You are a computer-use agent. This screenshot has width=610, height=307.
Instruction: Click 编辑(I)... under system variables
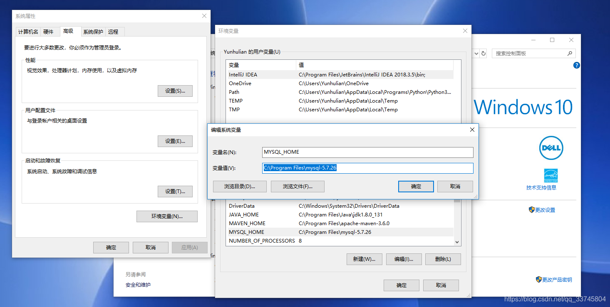404,259
